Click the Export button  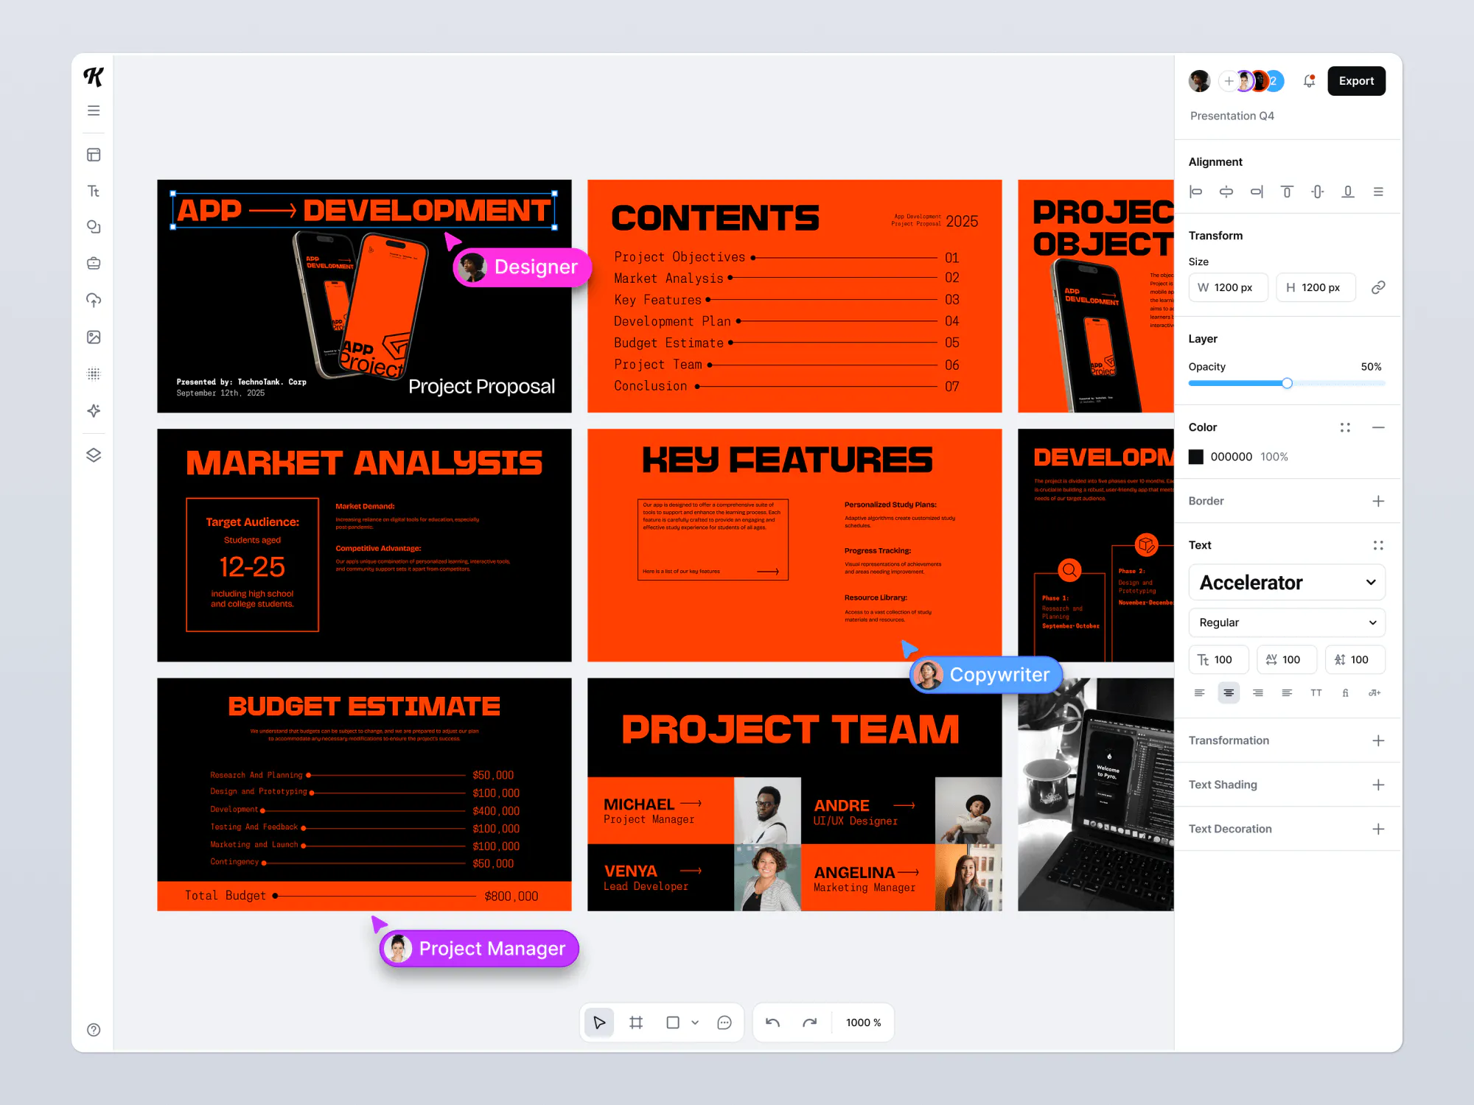click(x=1356, y=81)
